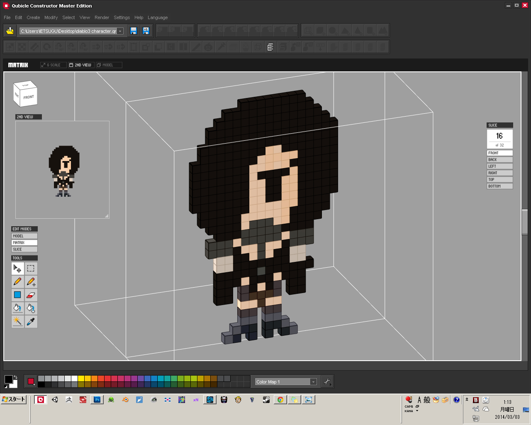531x425 pixels.
Task: Pick the yellow palette swatch
Action: (x=81, y=379)
